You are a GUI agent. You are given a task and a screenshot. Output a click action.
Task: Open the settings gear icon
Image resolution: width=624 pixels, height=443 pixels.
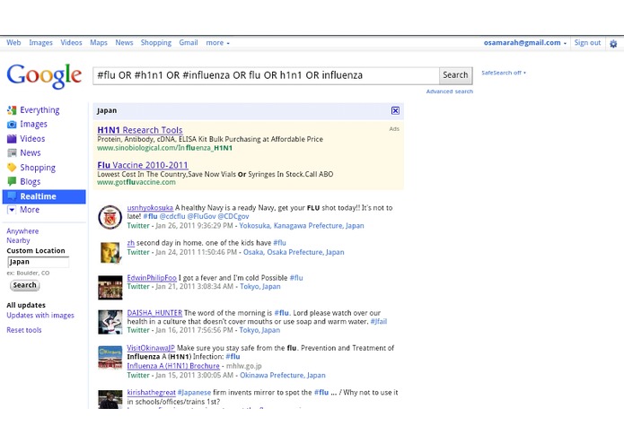tap(613, 43)
